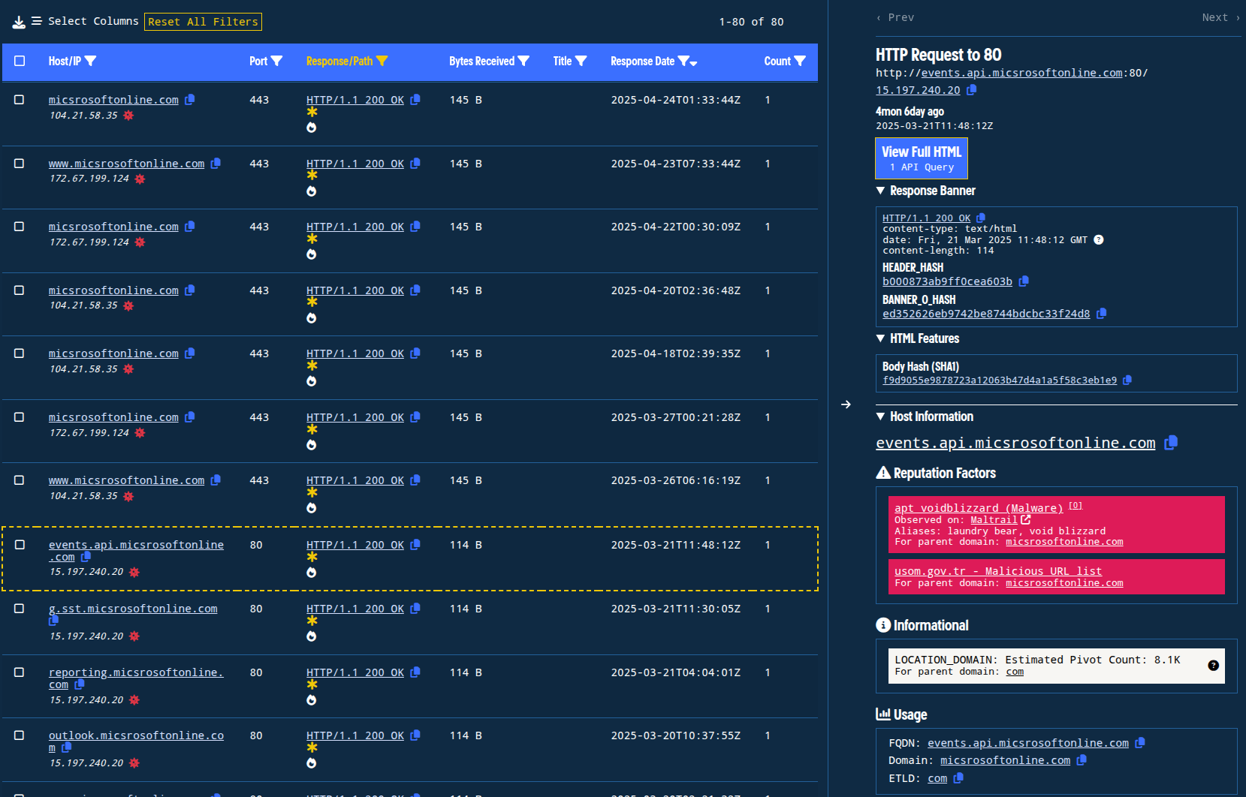Open the header hash b000873ab9ff0cea603b link
Viewport: 1246px width, 797px height.
[x=947, y=281]
